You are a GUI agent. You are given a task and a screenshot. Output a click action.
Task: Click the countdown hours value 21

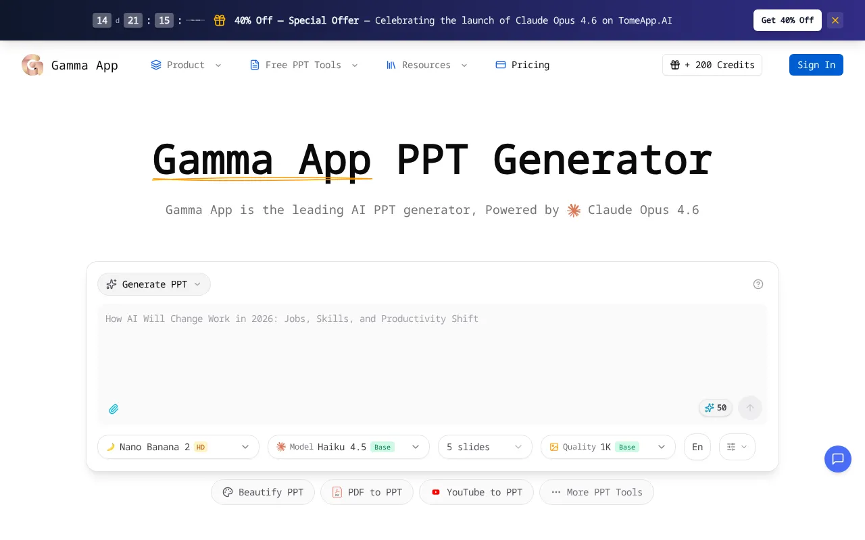pos(133,20)
